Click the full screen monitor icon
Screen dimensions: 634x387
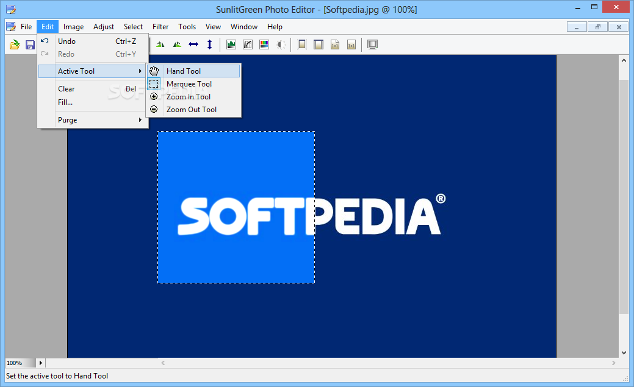372,44
